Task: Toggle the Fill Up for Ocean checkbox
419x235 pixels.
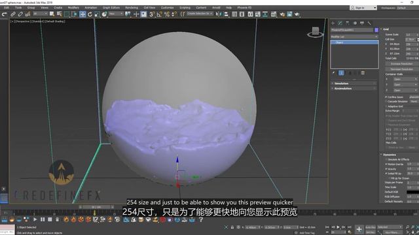Action: point(390,178)
